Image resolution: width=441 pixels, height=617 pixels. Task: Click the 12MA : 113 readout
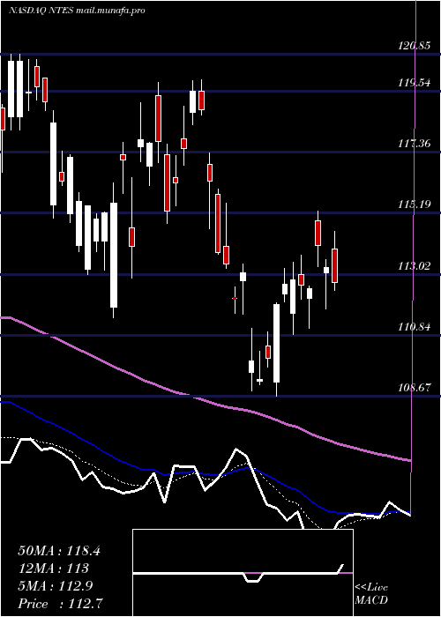(x=53, y=569)
